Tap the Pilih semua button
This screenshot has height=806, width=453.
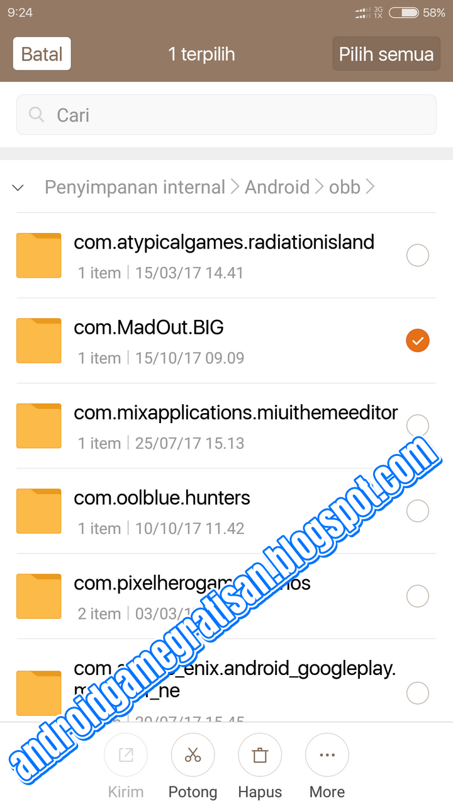[386, 54]
